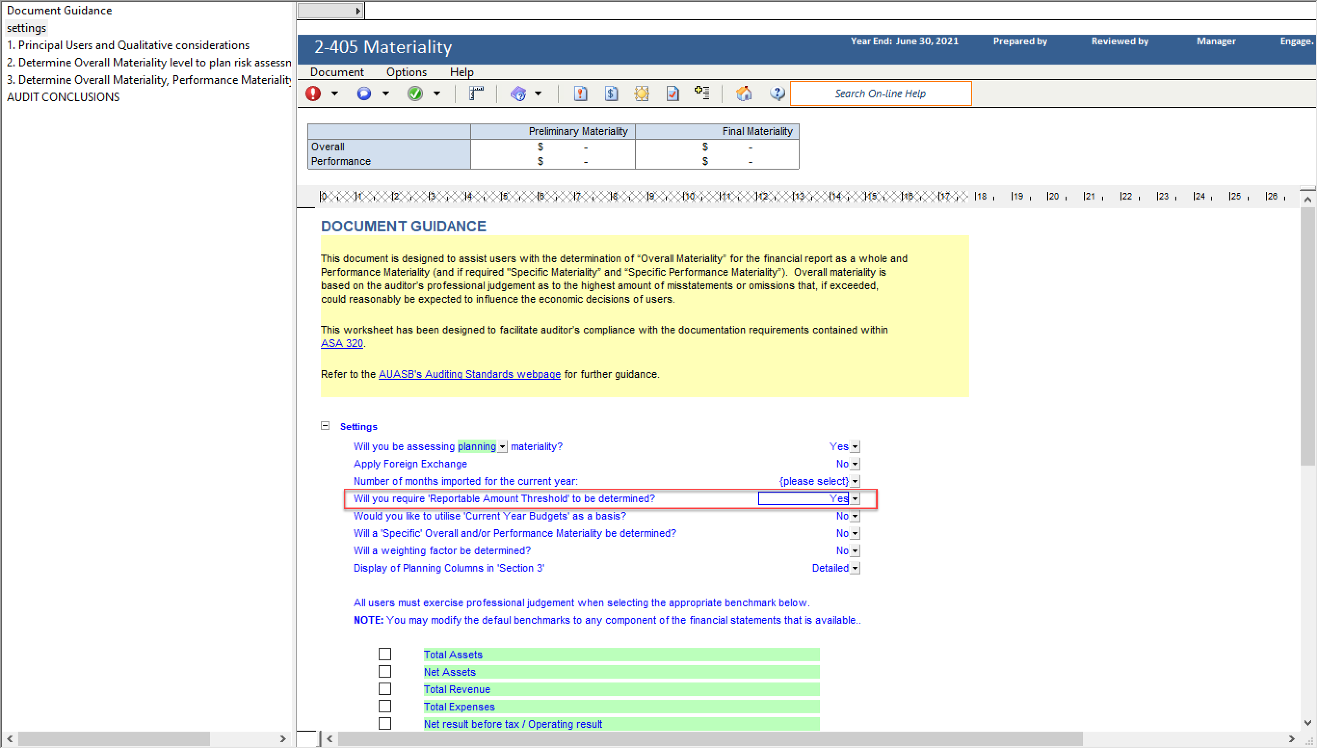Open Reportable Amount Threshold dropdown arrow
Screen dimensions: 1318x749
pos(855,499)
